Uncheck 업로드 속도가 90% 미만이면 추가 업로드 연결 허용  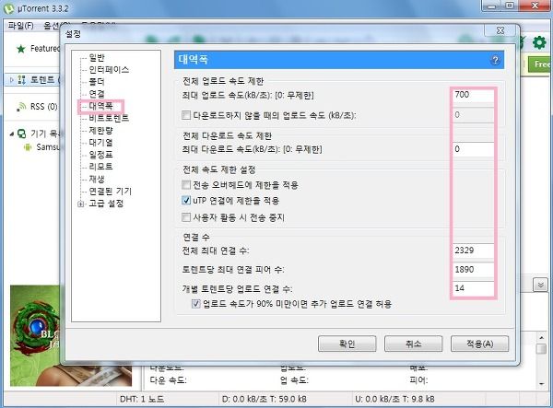(195, 304)
